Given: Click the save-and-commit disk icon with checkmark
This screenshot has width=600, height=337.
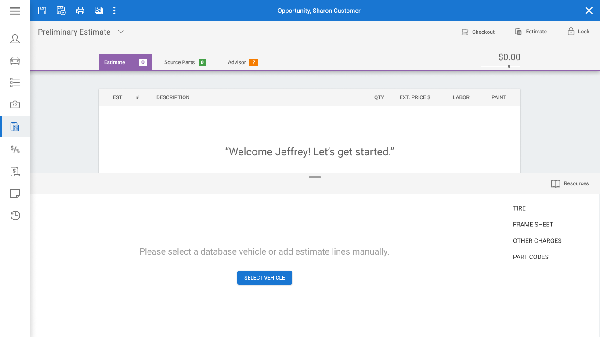Looking at the screenshot, I should pos(61,11).
